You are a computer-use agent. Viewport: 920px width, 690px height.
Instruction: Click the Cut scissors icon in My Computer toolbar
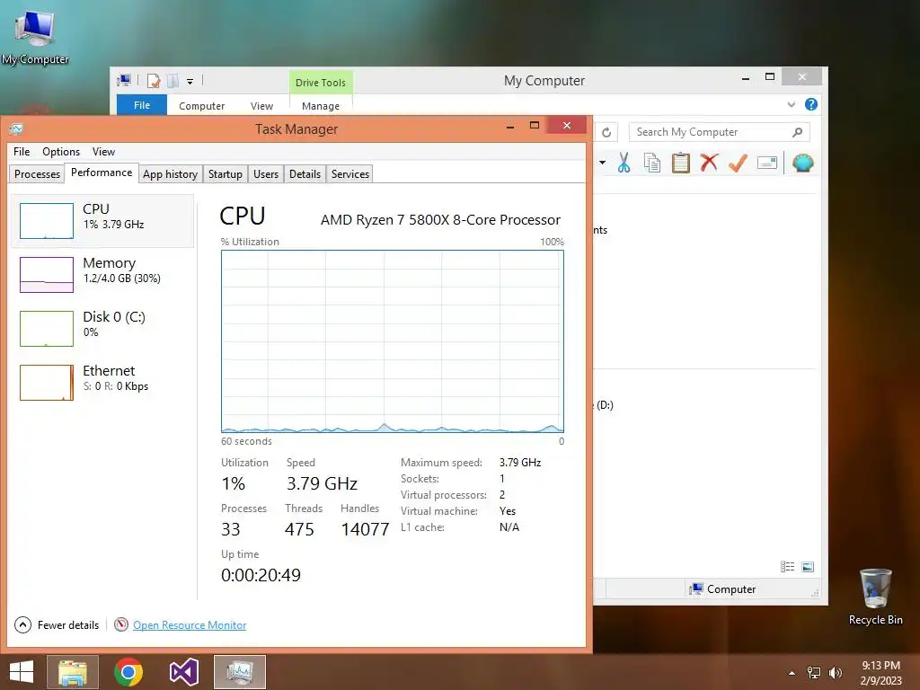[x=624, y=163]
